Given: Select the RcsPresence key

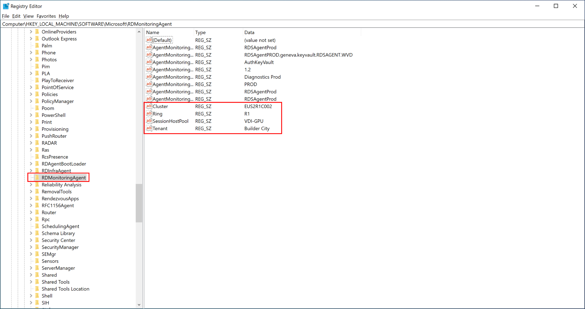Looking at the screenshot, I should pos(55,157).
